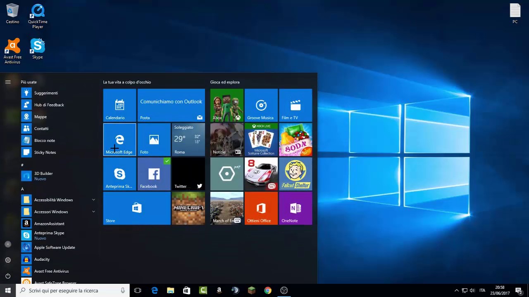Open the Xbox tile
The width and height of the screenshot is (529, 297).
(x=226, y=105)
